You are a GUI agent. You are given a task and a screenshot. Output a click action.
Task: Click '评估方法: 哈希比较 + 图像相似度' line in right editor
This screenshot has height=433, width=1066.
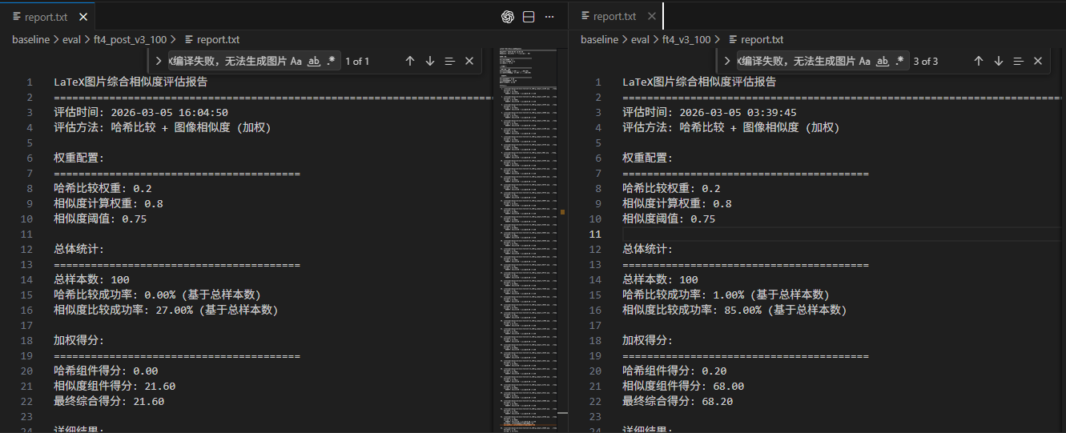[731, 128]
